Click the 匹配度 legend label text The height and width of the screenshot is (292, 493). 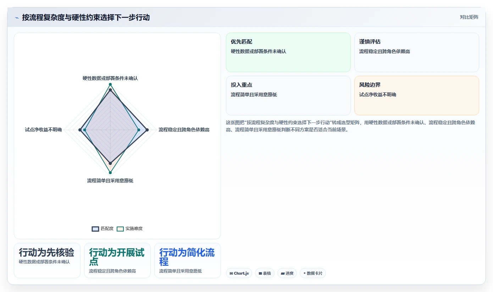click(x=107, y=229)
